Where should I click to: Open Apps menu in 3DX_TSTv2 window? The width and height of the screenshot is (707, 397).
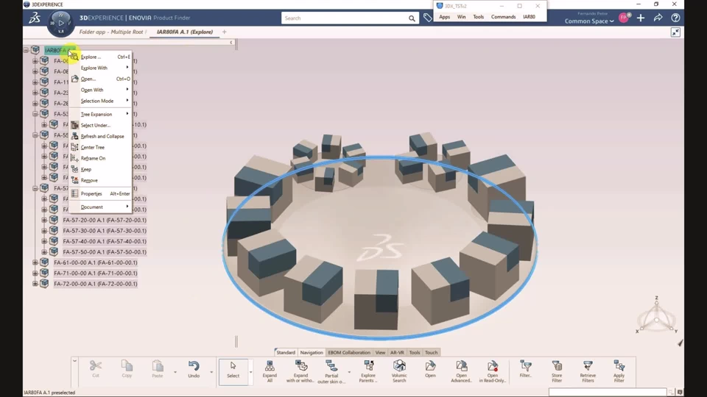click(445, 17)
